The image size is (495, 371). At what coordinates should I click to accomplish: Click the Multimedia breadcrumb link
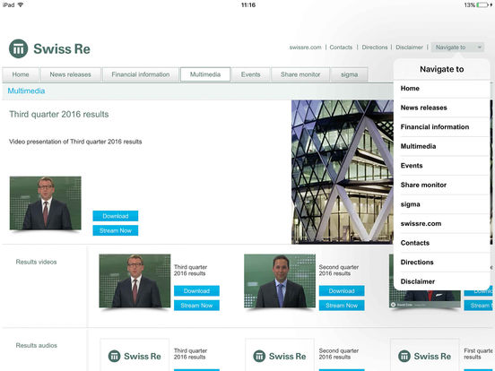click(26, 91)
